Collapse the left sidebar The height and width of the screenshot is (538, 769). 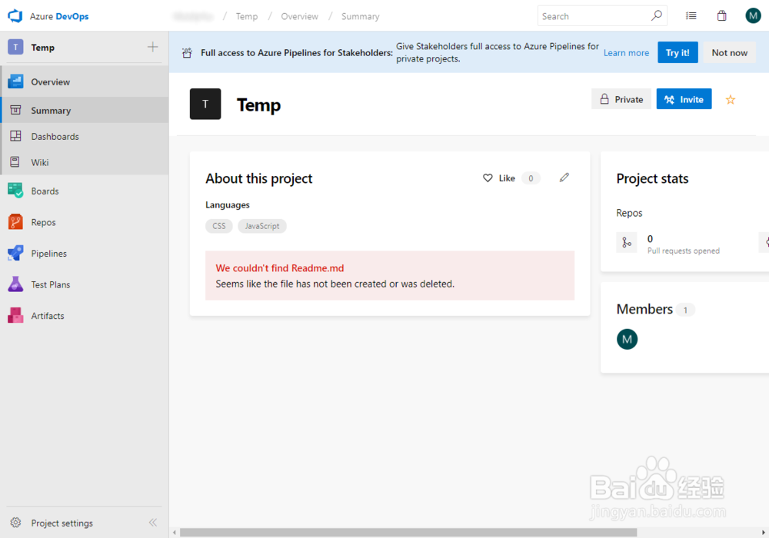pyautogui.click(x=153, y=523)
